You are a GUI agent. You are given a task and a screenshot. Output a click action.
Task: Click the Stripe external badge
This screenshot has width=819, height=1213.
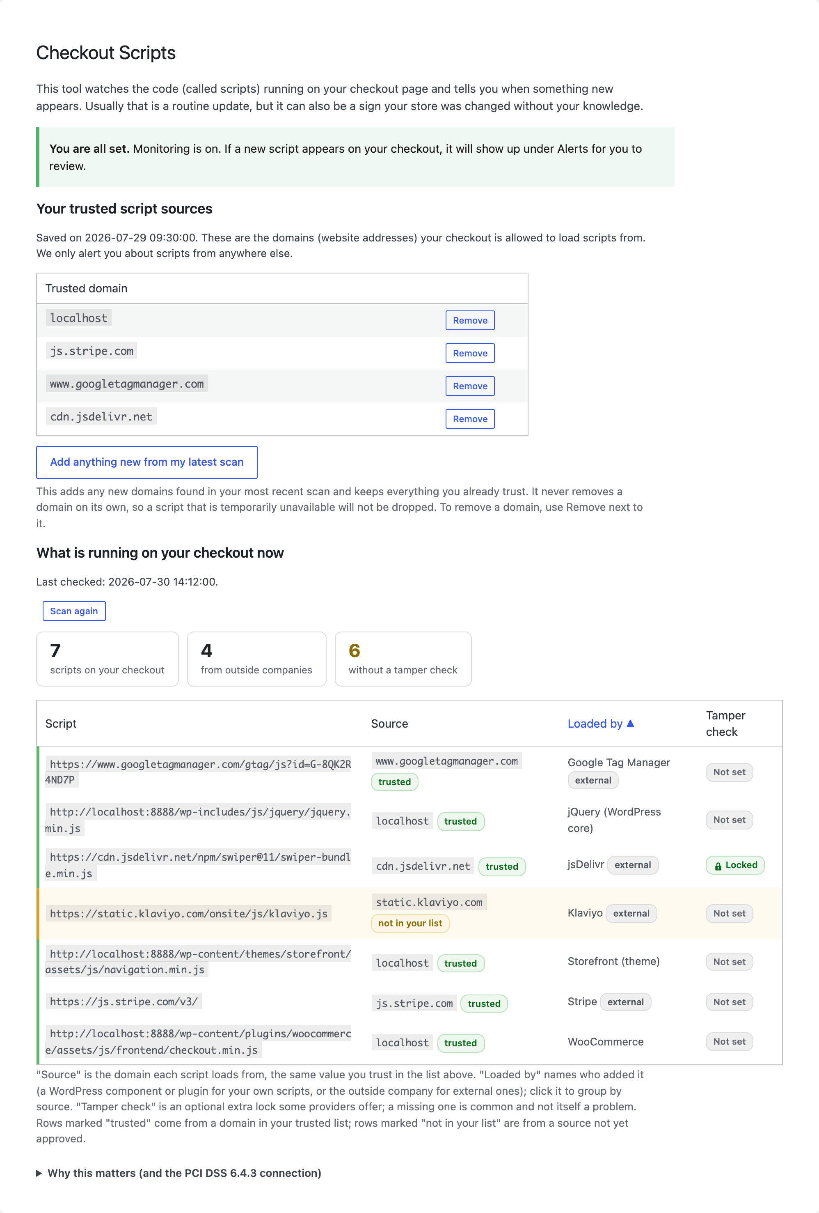[x=625, y=1002]
